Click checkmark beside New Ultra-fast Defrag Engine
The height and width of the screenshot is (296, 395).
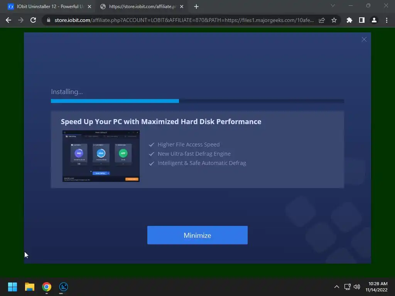click(151, 154)
